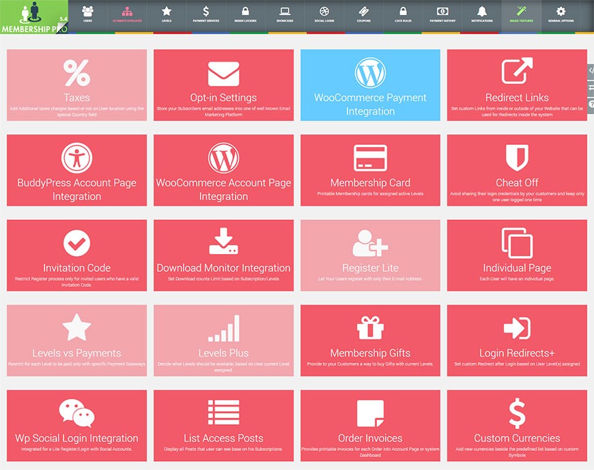Image resolution: width=594 pixels, height=470 pixels.
Task: Open General Options gear menu
Action: pyautogui.click(x=561, y=16)
